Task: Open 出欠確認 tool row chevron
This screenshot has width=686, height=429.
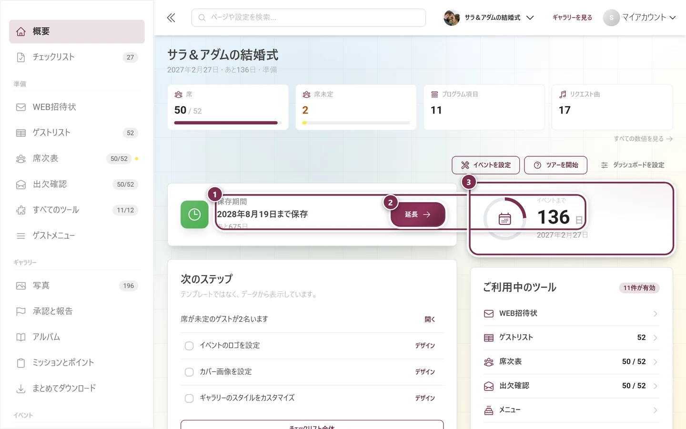Action: coord(656,386)
